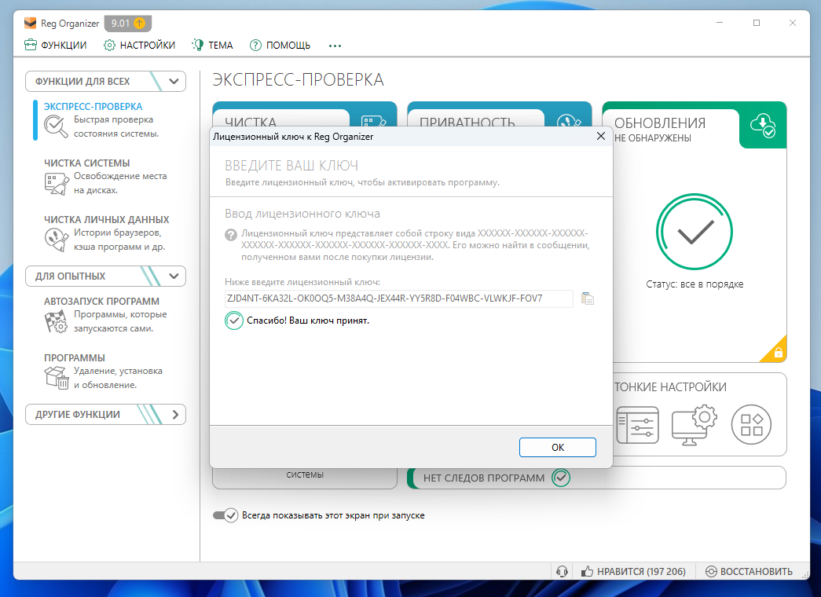Viewport: 821px width, 597px height.
Task: Click the green key accepted checkmark icon
Action: coord(233,320)
